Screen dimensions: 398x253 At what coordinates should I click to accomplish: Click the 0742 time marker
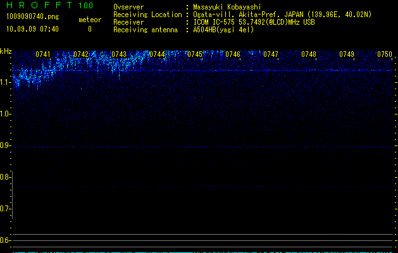[81, 54]
